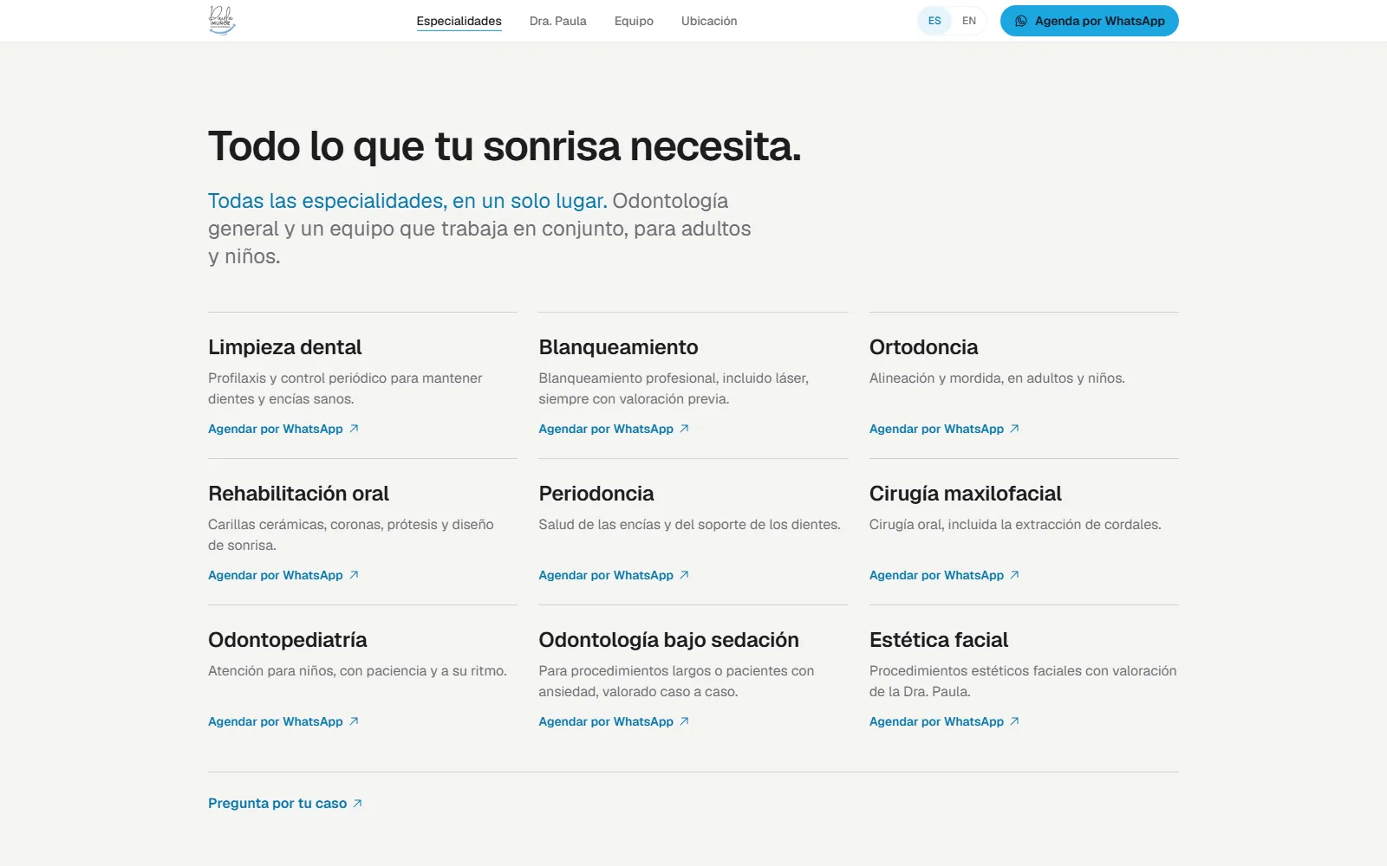
Task: Click heading "Todo lo que tu sonrisa necesita."
Action: (x=505, y=146)
